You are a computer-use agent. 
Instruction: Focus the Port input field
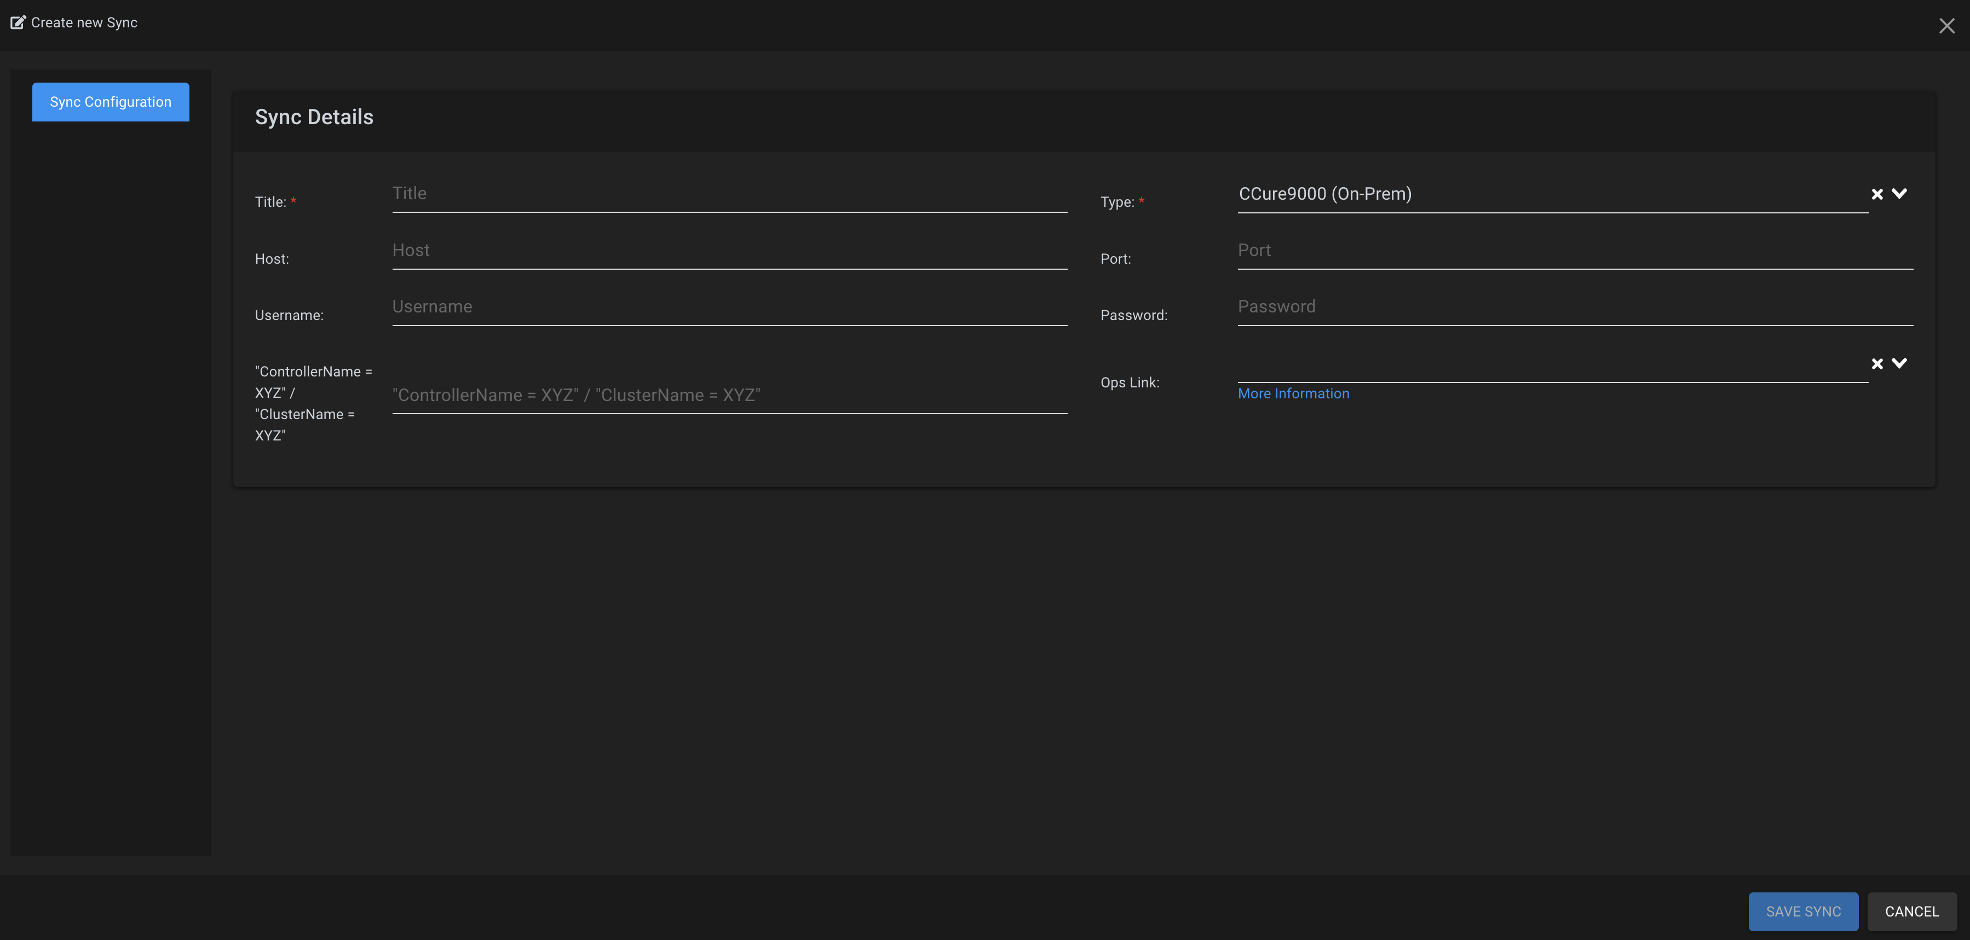(x=1575, y=251)
